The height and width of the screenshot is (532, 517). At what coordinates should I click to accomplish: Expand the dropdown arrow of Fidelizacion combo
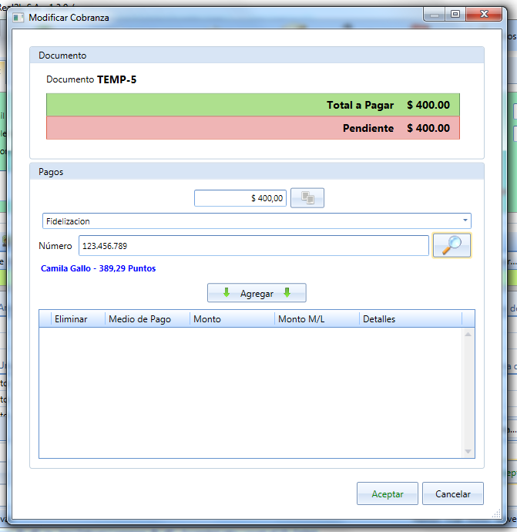coord(465,221)
